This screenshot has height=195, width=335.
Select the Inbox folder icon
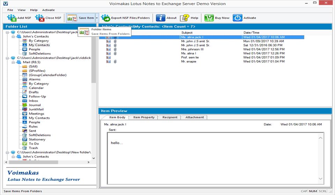click(25, 101)
